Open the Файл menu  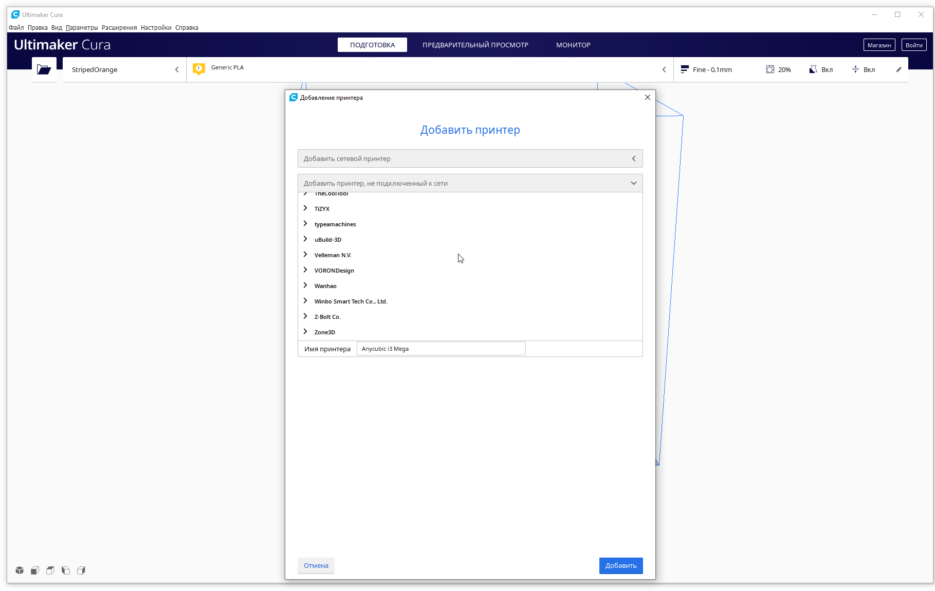[x=16, y=28]
